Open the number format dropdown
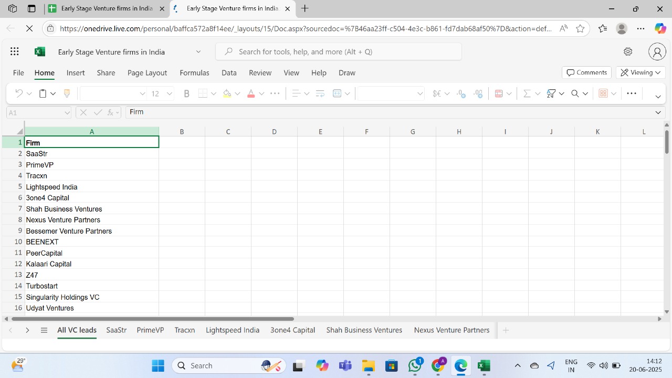Screen dimensions: 672x378 [420, 93]
